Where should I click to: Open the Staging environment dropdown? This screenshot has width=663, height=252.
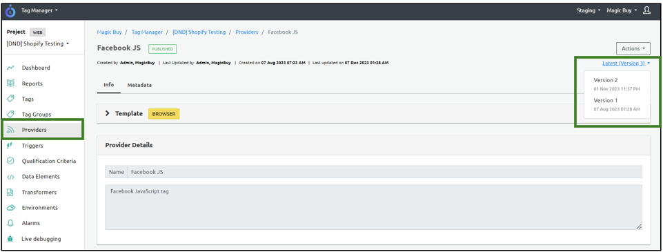(x=588, y=10)
